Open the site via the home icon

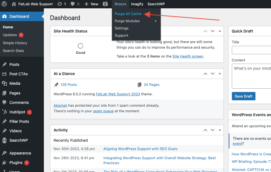(13, 4)
